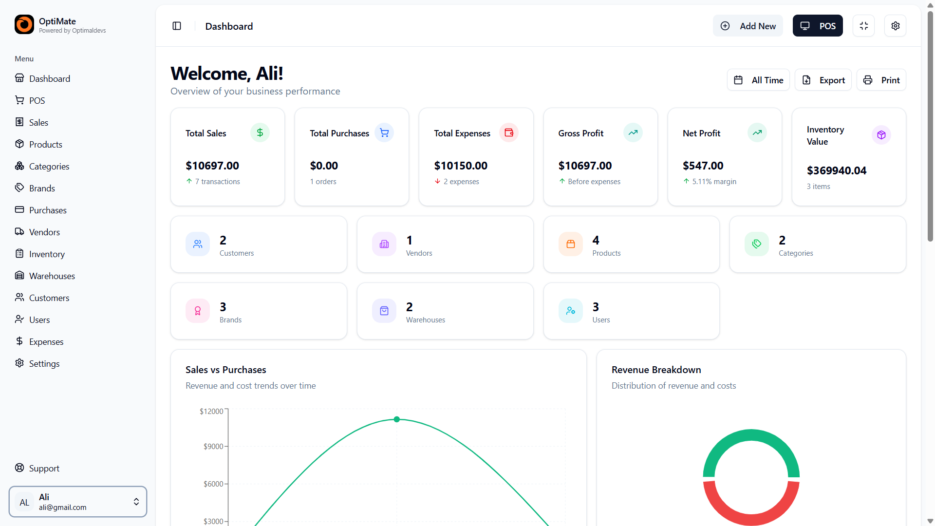Click the Brands card badge icon
Screen dimensions: 935x526
click(198, 311)
